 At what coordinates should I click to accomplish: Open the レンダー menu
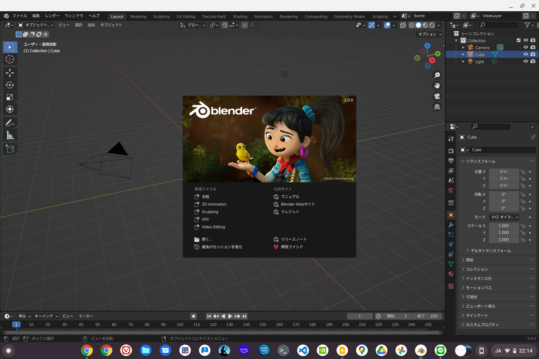[x=52, y=16]
